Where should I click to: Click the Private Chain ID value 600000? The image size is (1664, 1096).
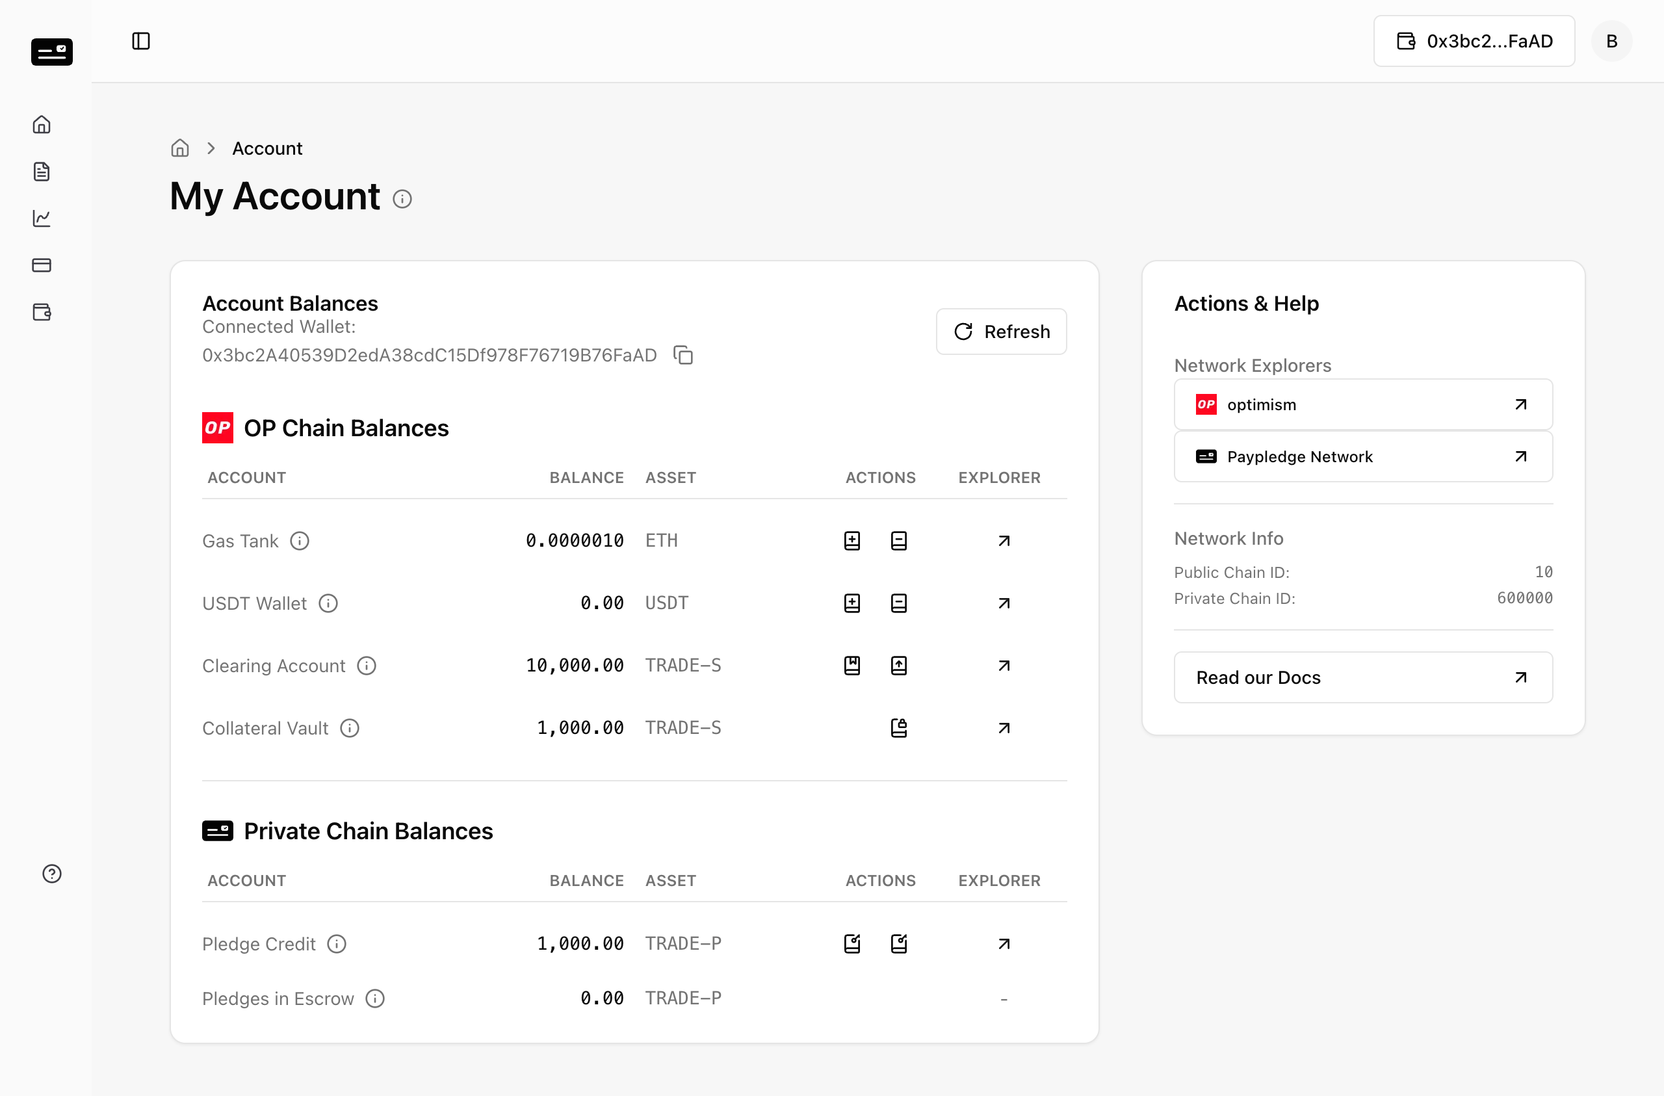coord(1524,598)
